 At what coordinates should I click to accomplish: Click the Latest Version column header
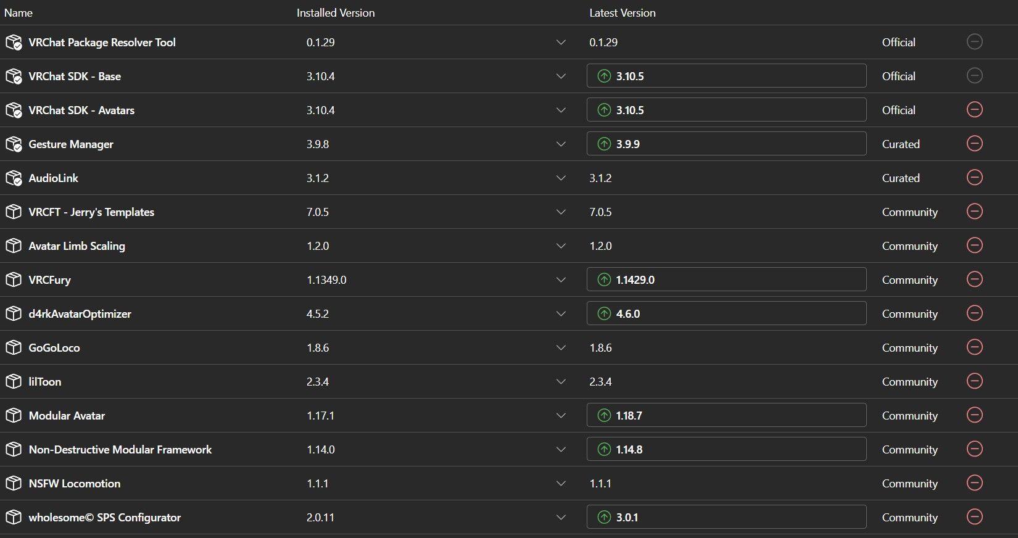click(623, 13)
